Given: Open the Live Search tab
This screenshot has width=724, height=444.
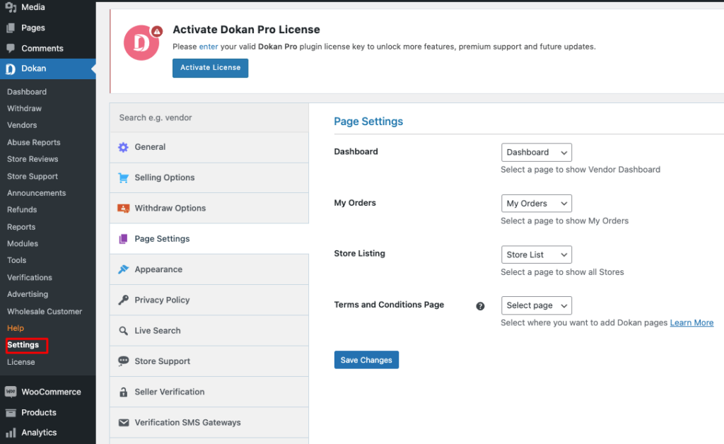Looking at the screenshot, I should tap(209, 330).
